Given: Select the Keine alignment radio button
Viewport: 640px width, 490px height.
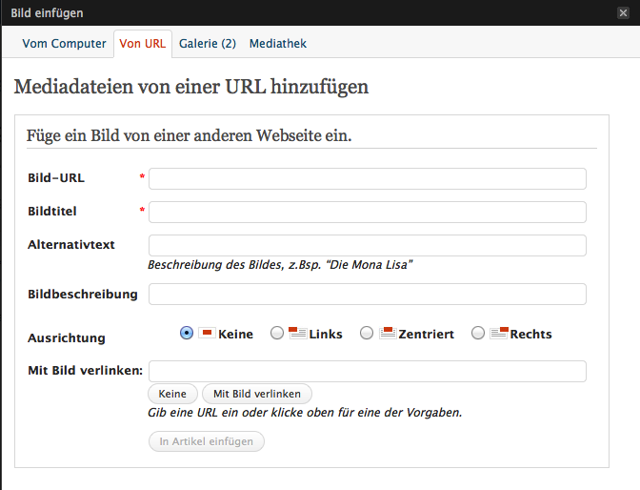Looking at the screenshot, I should coord(187,333).
